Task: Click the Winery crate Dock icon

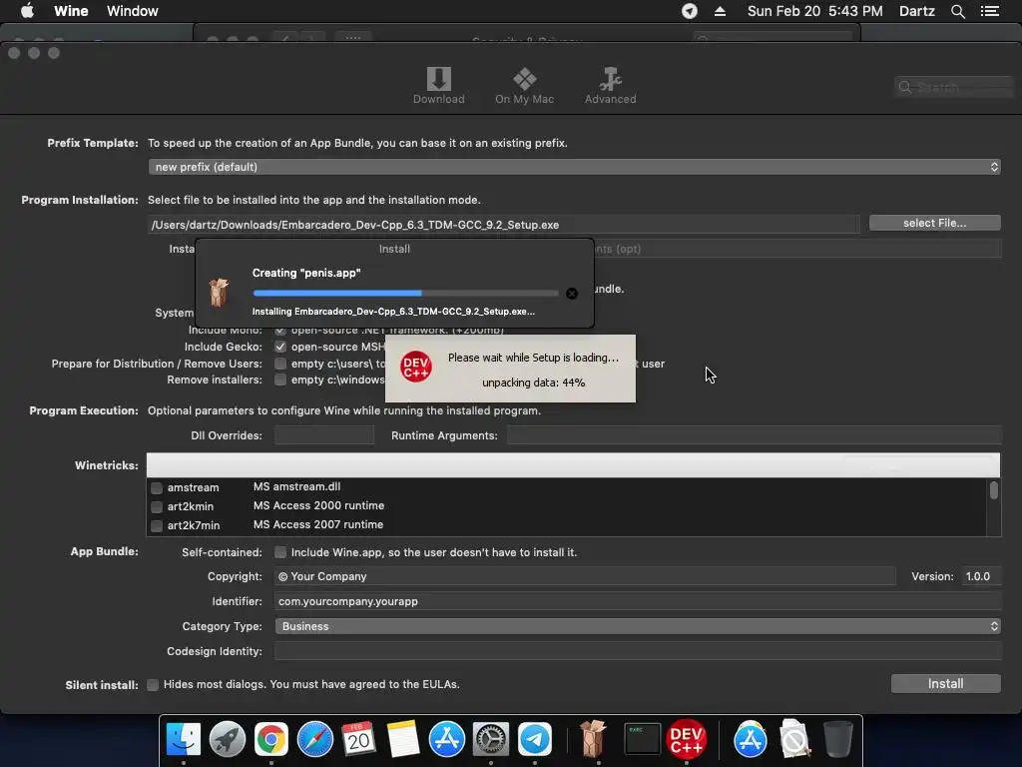Action: (x=593, y=738)
